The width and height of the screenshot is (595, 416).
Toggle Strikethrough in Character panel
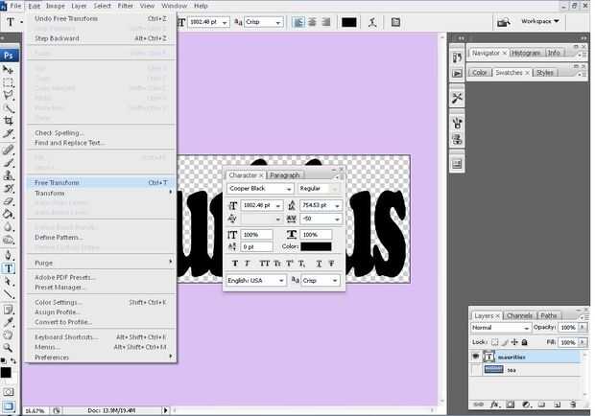tap(331, 264)
